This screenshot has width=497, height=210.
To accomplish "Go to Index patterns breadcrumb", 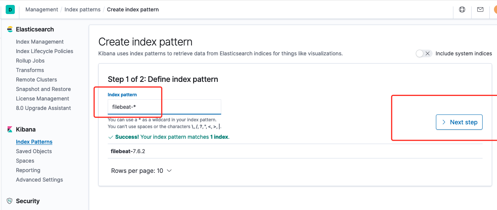I will [x=82, y=9].
